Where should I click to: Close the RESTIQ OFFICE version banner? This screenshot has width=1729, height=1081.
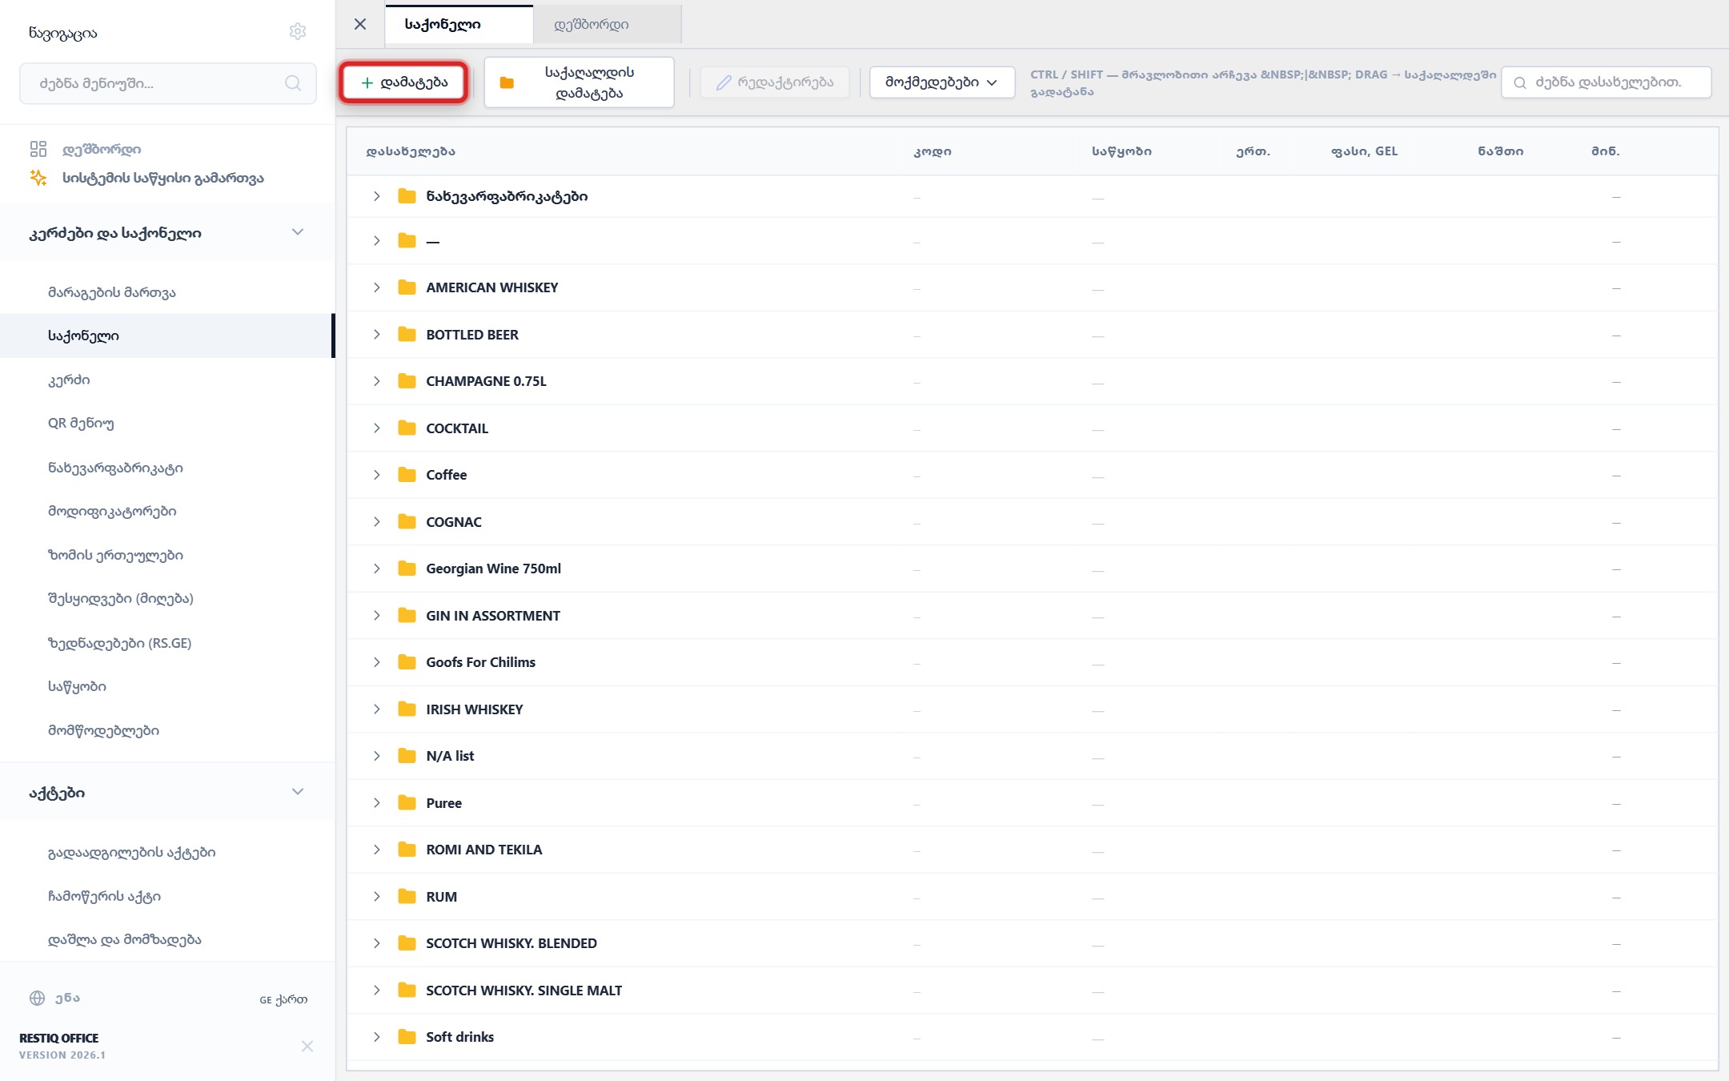pyautogui.click(x=307, y=1047)
